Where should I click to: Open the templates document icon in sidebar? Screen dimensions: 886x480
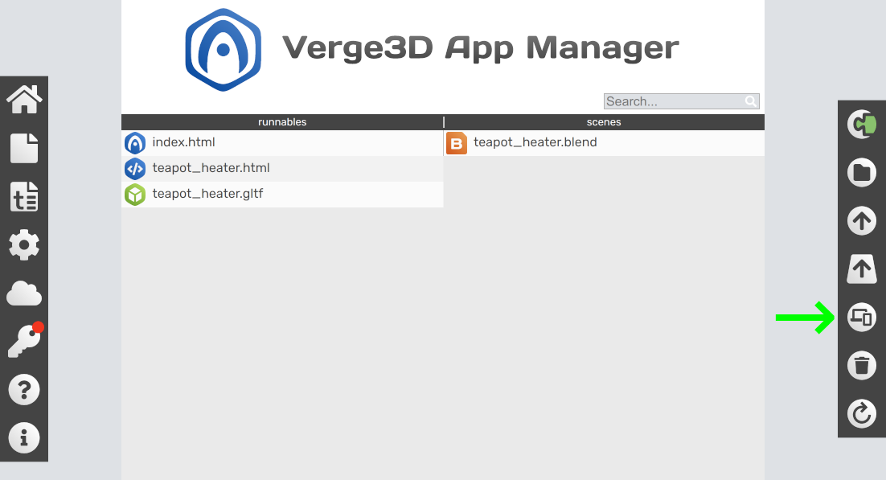[24, 197]
